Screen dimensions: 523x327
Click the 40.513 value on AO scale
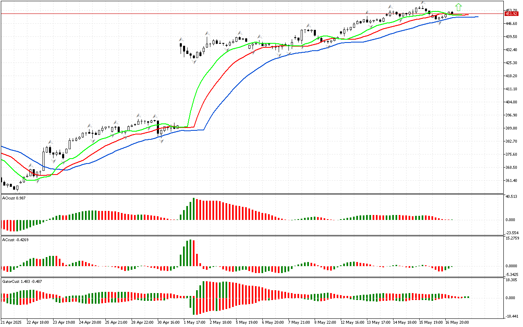pos(512,197)
